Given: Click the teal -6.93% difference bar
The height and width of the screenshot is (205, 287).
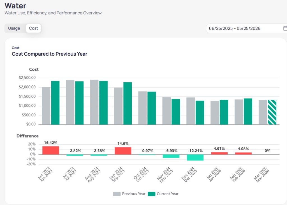Looking at the screenshot, I should pos(171,156).
